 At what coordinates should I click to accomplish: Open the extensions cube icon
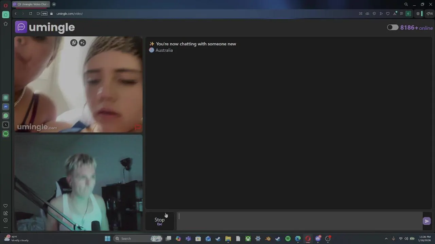tap(418, 14)
